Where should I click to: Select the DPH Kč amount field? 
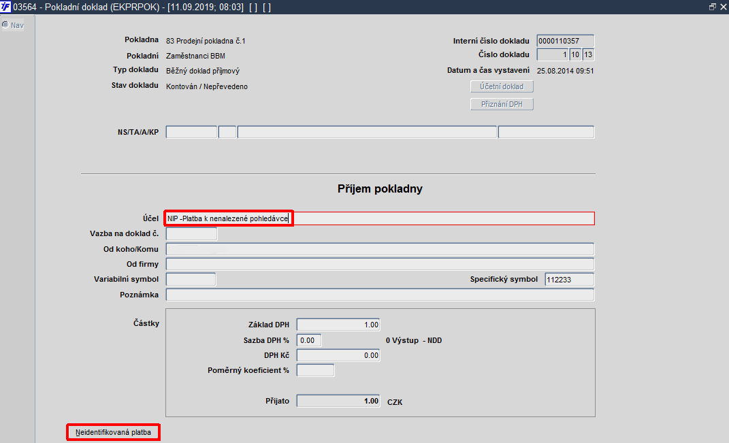[x=338, y=355]
